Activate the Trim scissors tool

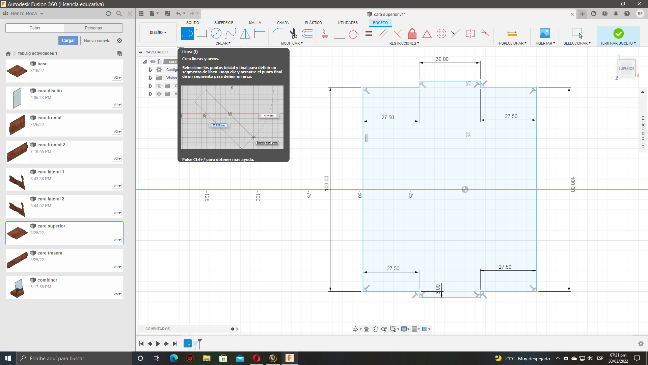click(293, 33)
